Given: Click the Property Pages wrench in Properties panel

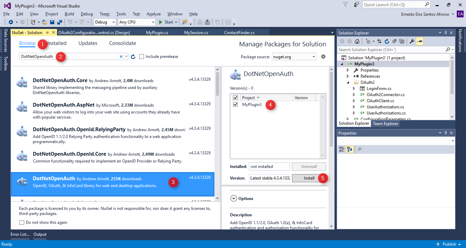Looking at the screenshot, I should [360, 149].
